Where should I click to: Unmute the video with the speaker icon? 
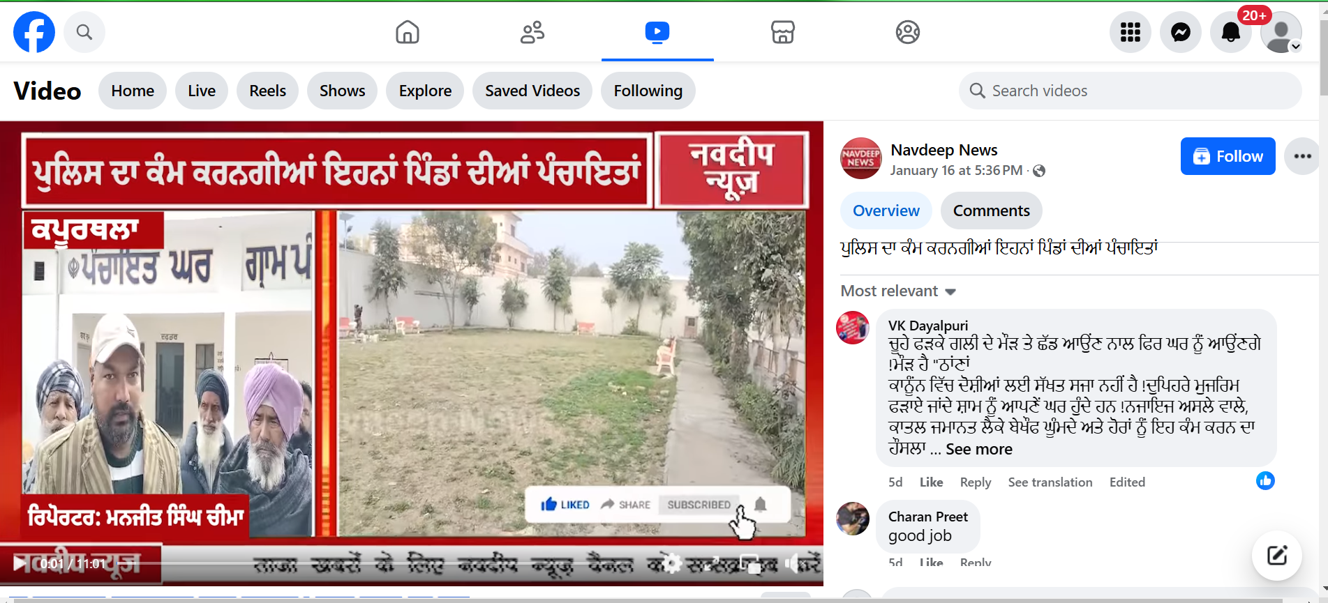[x=791, y=563]
